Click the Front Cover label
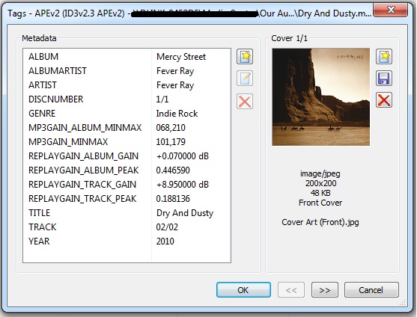The height and width of the screenshot is (317, 417). pos(320,203)
